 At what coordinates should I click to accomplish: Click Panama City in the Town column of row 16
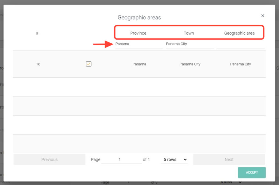coord(190,64)
